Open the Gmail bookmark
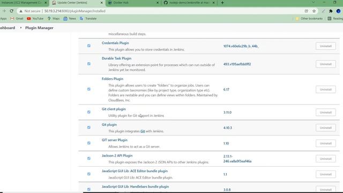The image size is (343, 193). coord(17,19)
